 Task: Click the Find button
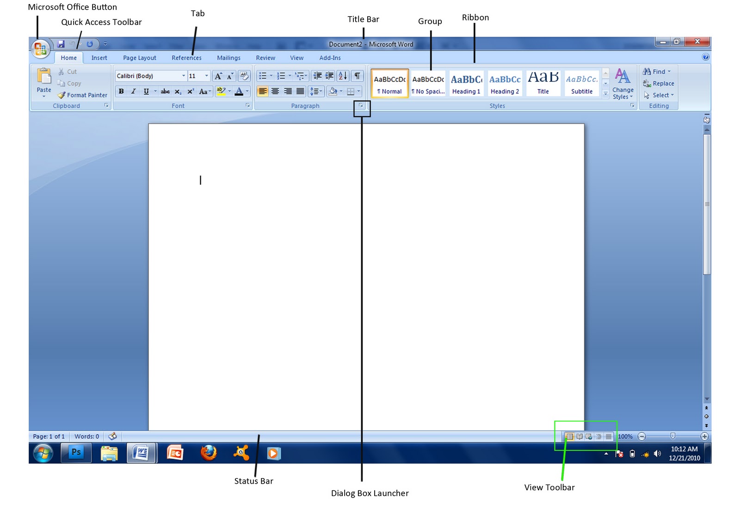[657, 72]
